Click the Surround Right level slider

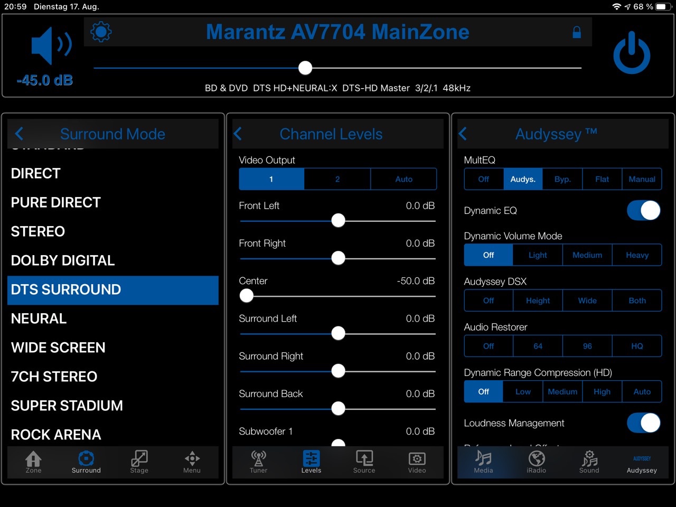click(337, 371)
